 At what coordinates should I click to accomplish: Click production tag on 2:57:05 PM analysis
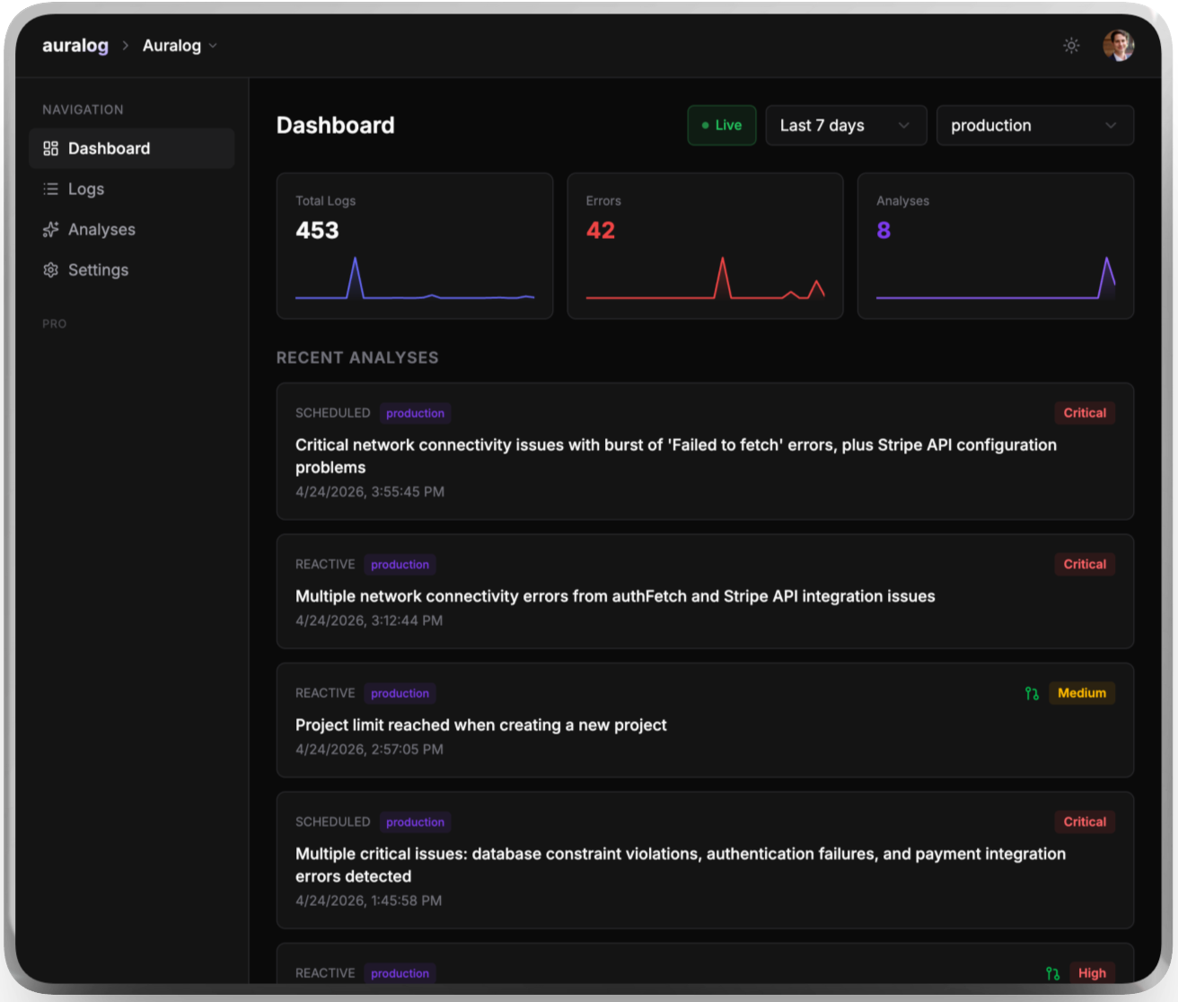point(400,693)
